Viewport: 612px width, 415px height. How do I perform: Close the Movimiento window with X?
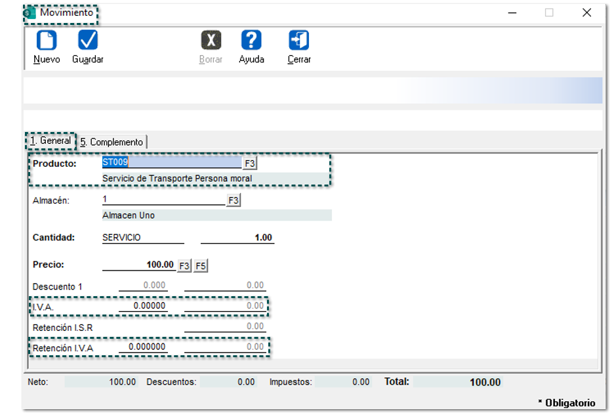[x=586, y=13]
